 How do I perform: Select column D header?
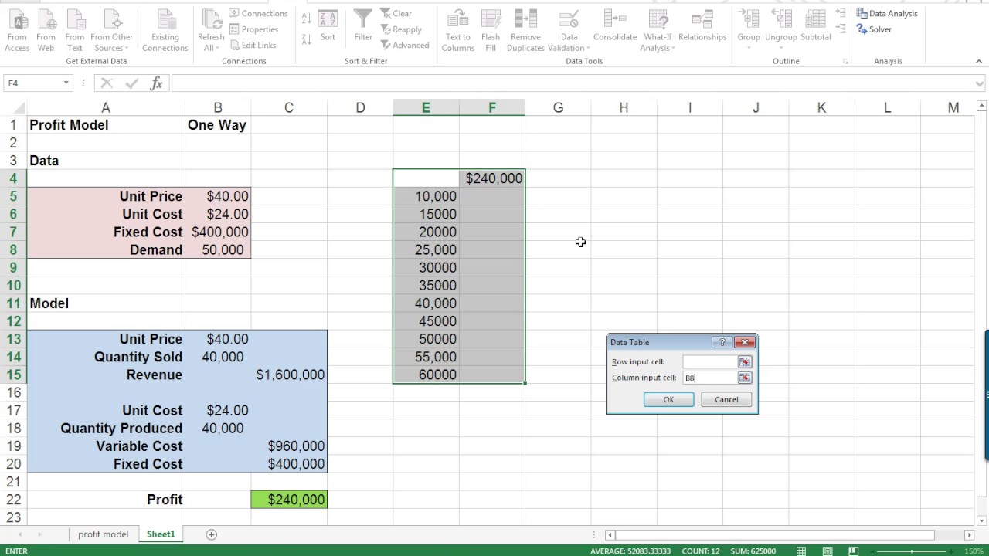[360, 108]
